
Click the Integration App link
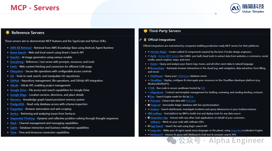click(x=159, y=118)
